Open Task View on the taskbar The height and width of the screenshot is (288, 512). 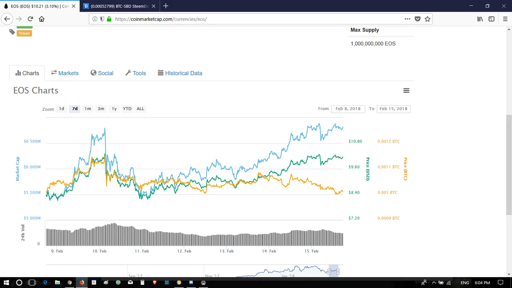pos(32,282)
